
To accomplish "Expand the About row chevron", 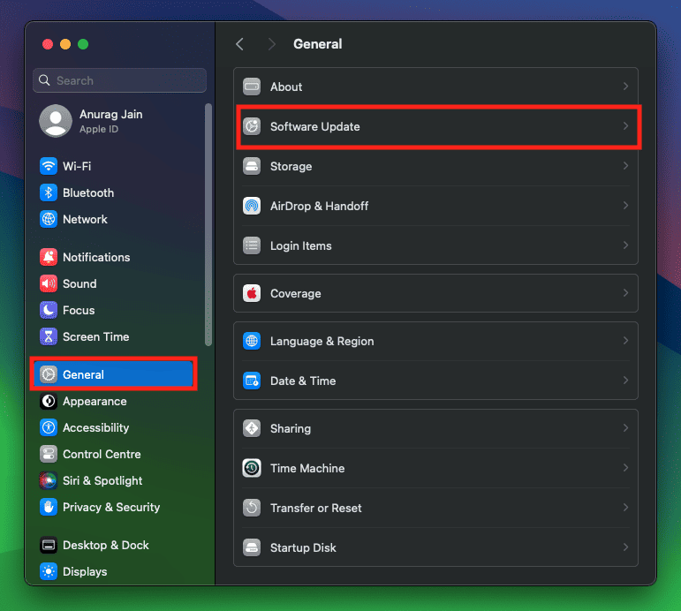I will pos(625,87).
